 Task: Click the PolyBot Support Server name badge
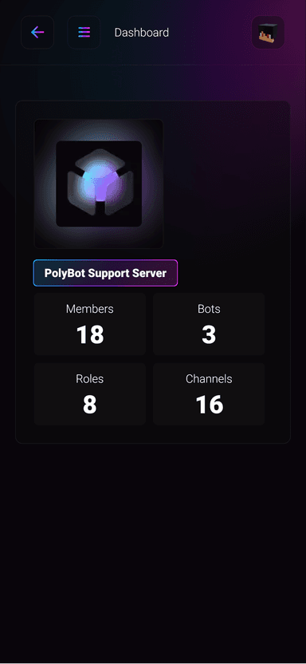(x=105, y=273)
